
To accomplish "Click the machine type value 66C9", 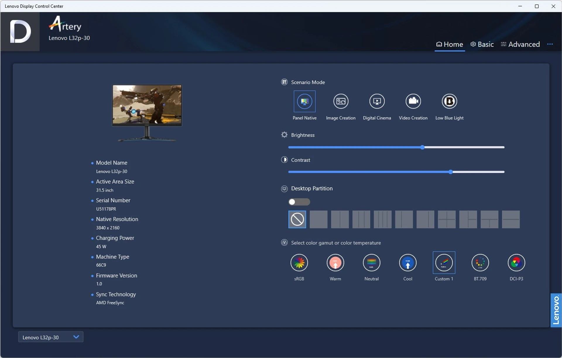I will [101, 265].
